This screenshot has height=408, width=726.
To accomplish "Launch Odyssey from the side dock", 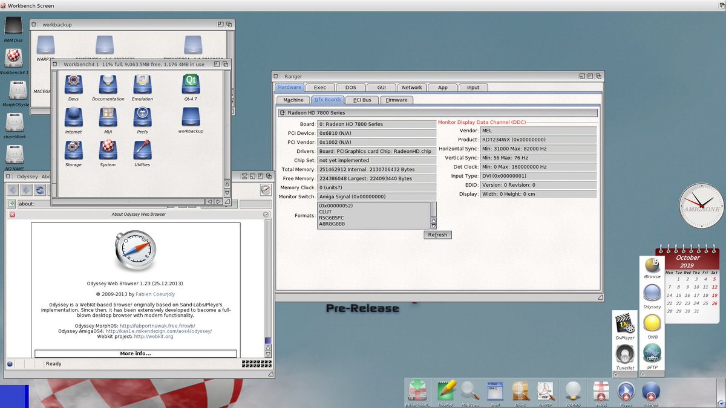I will 652,296.
